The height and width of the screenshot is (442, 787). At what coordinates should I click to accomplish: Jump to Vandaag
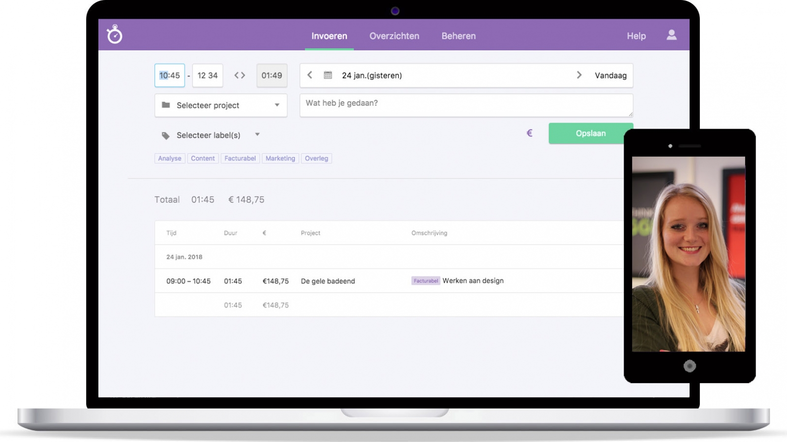click(610, 75)
